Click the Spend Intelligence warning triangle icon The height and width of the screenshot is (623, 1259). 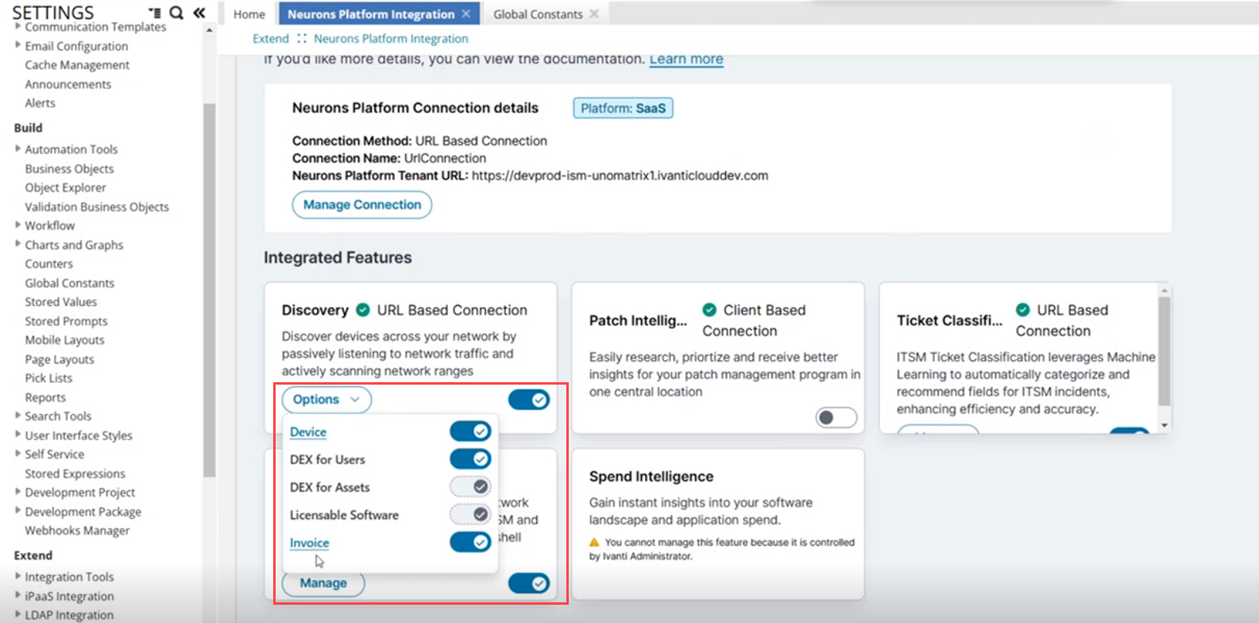[594, 543]
